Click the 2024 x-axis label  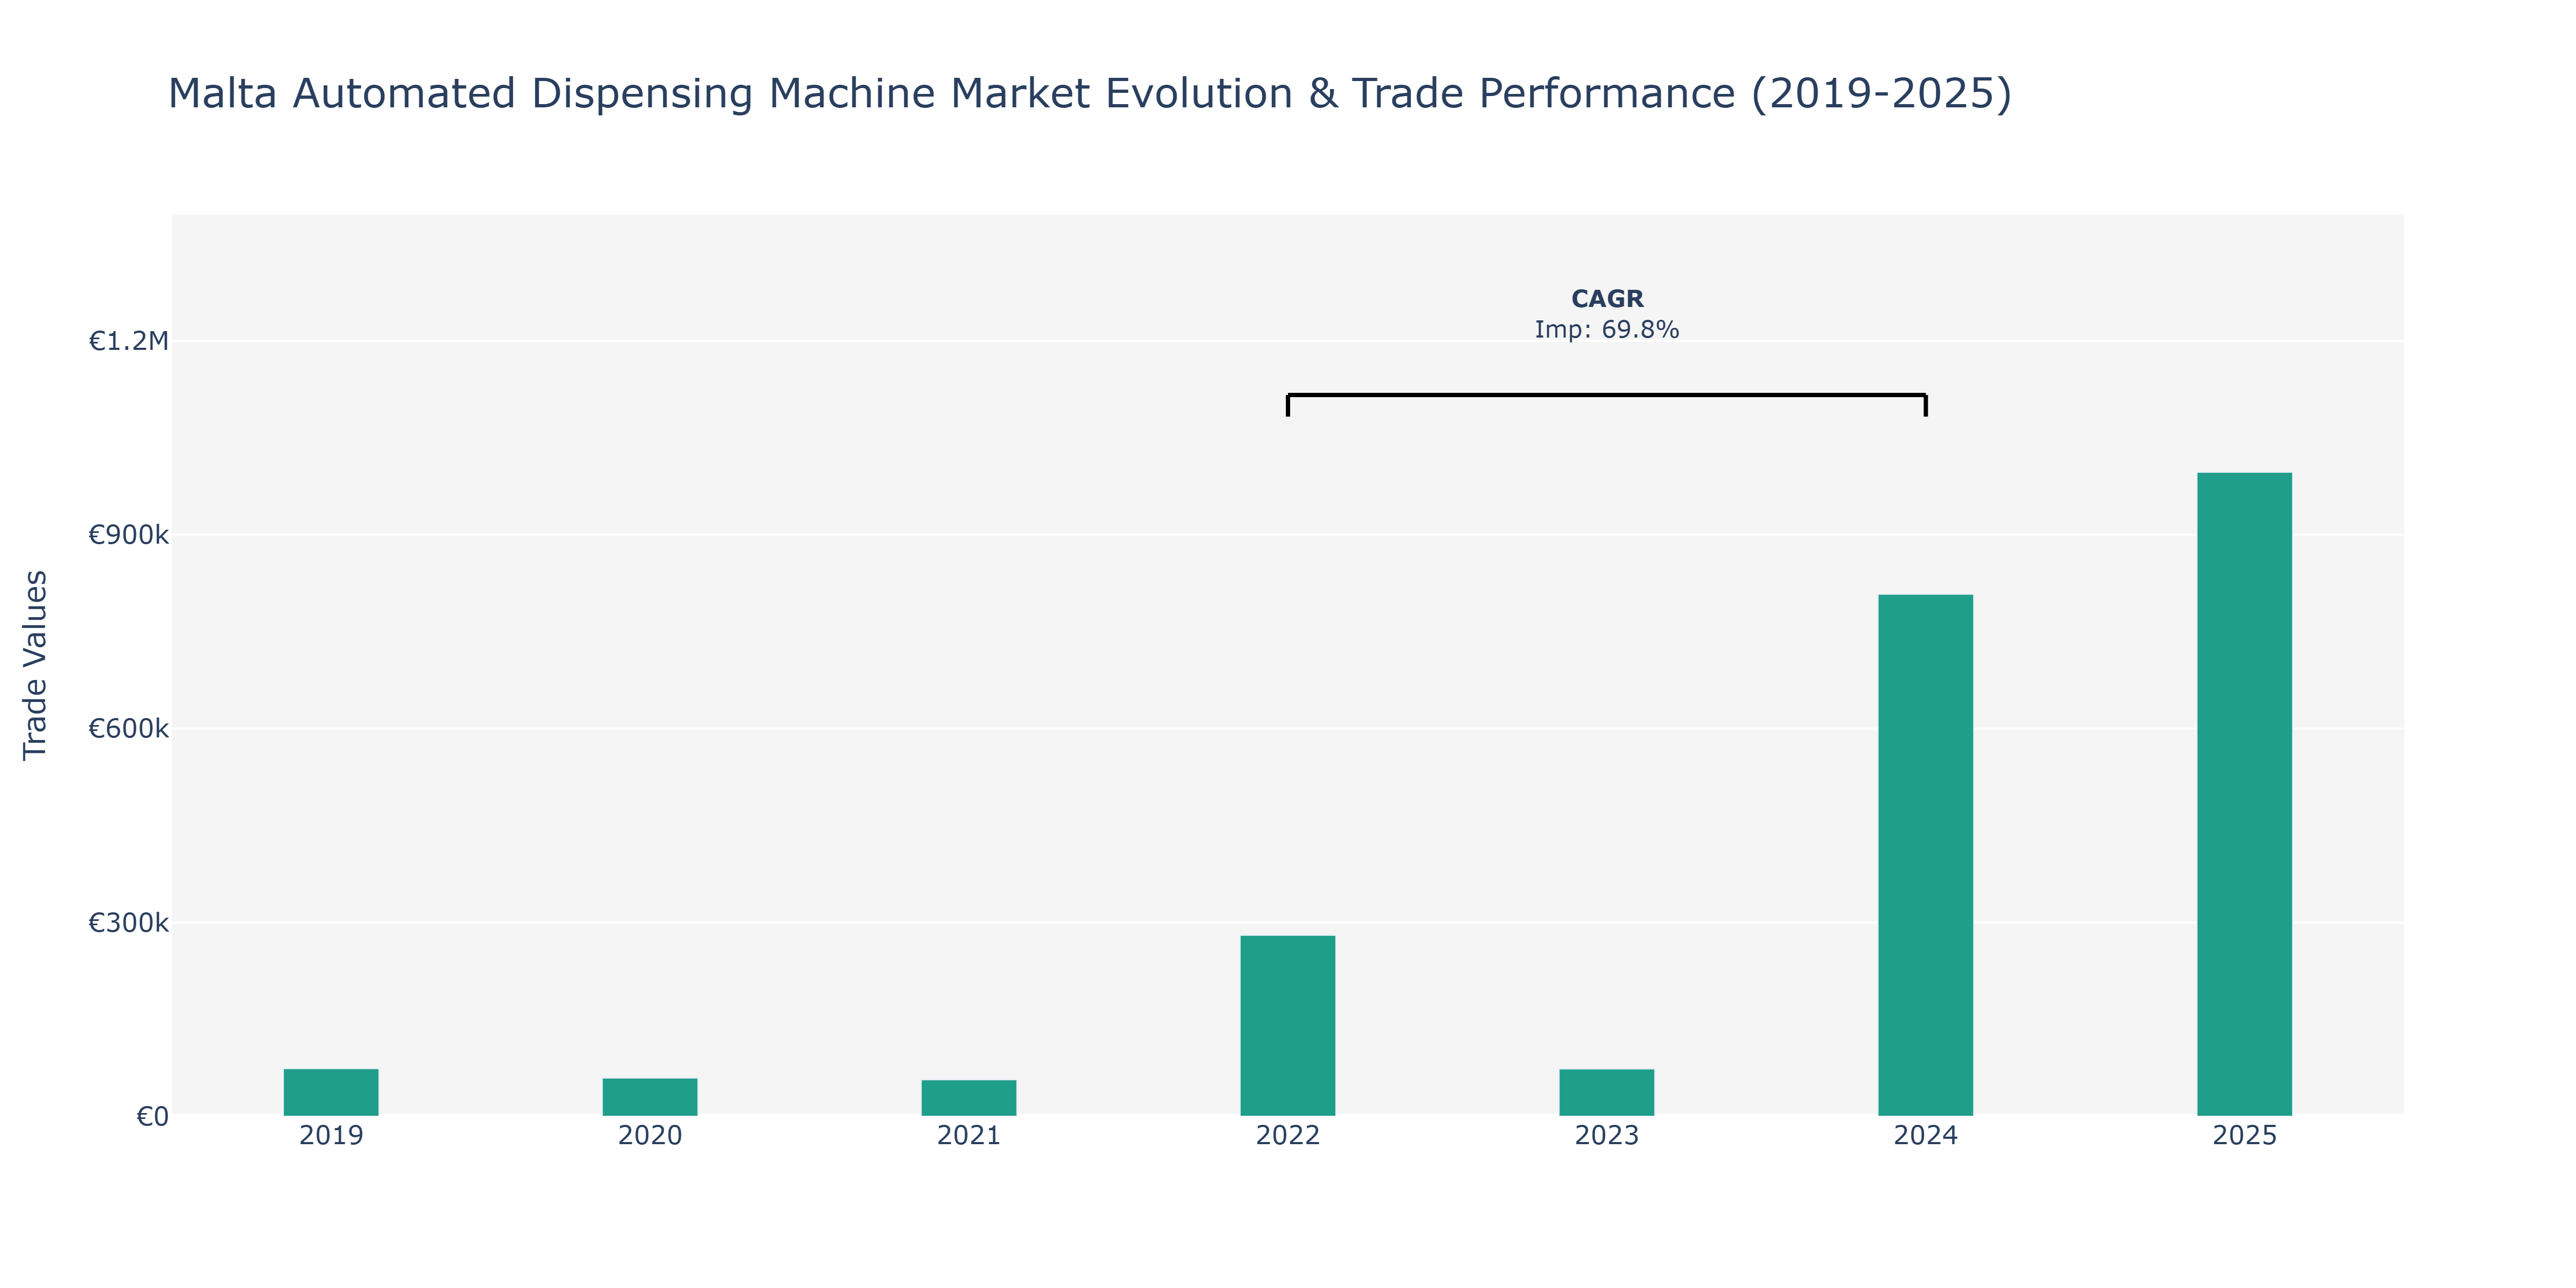click(x=1926, y=1136)
